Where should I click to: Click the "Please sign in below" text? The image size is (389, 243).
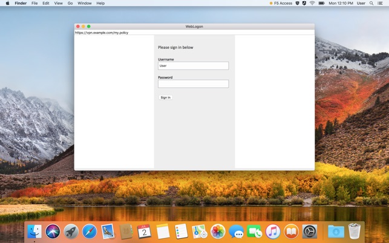pos(175,47)
